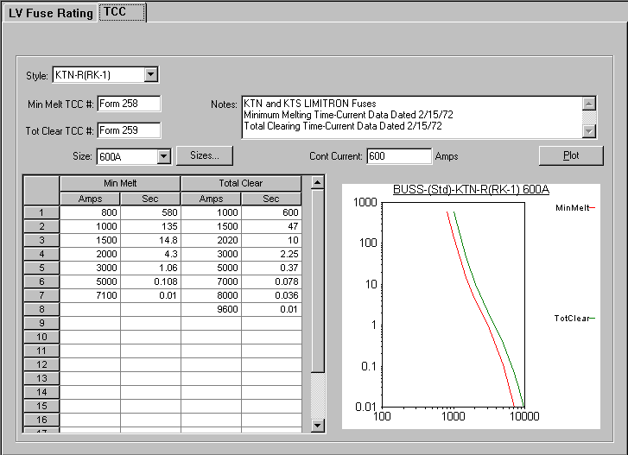Click the MinMelt red legend entry
This screenshot has width=628, height=455.
575,208
